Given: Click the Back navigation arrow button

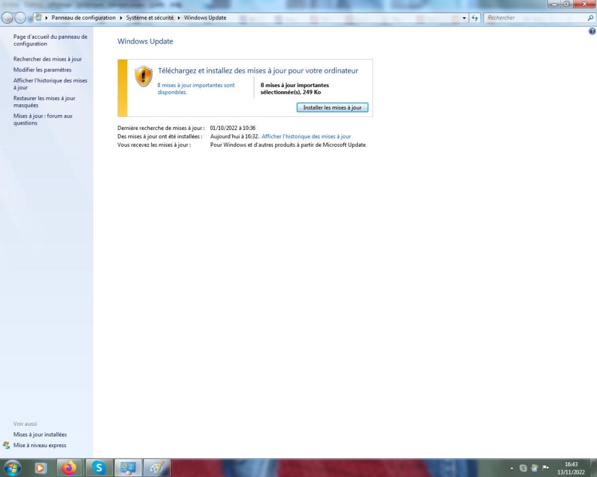Looking at the screenshot, I should pos(7,18).
